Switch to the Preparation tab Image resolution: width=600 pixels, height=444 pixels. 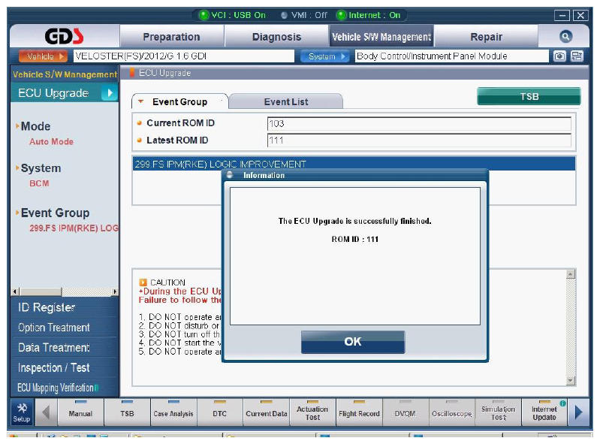(171, 37)
